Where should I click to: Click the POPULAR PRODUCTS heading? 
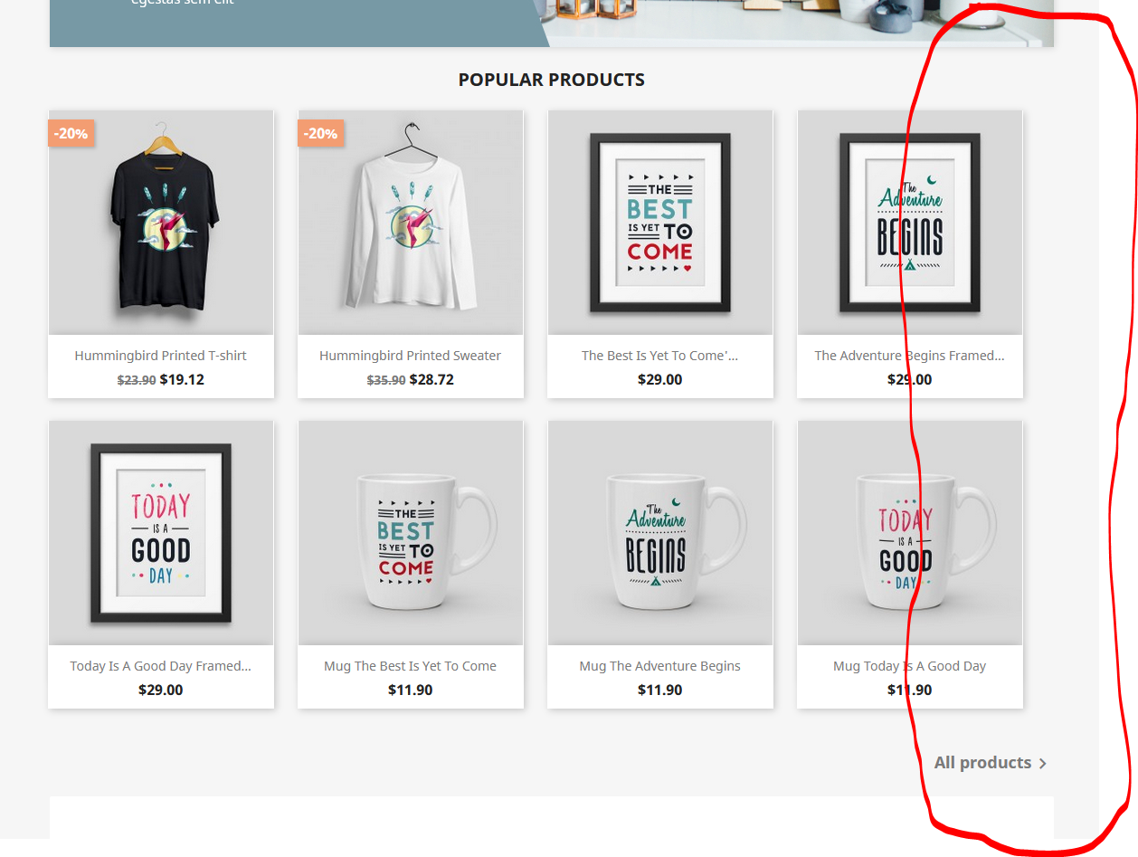[552, 80]
